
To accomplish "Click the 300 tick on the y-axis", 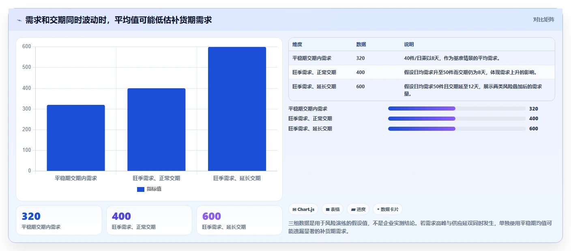I will 27,109.
